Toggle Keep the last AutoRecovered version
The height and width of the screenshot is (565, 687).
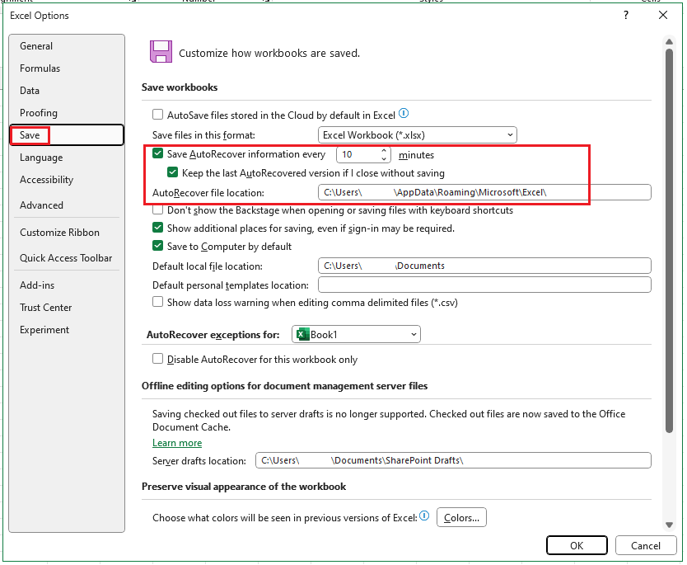click(x=173, y=172)
